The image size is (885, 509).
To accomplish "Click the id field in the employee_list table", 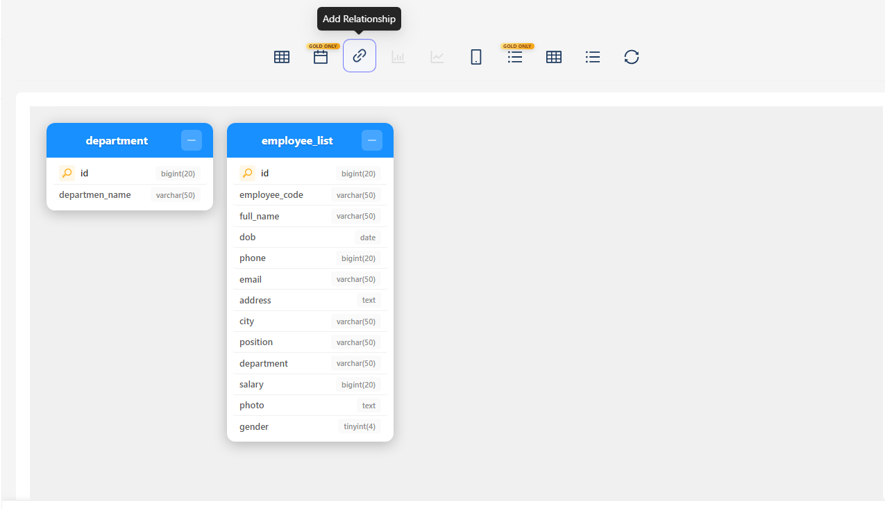I will tap(310, 174).
